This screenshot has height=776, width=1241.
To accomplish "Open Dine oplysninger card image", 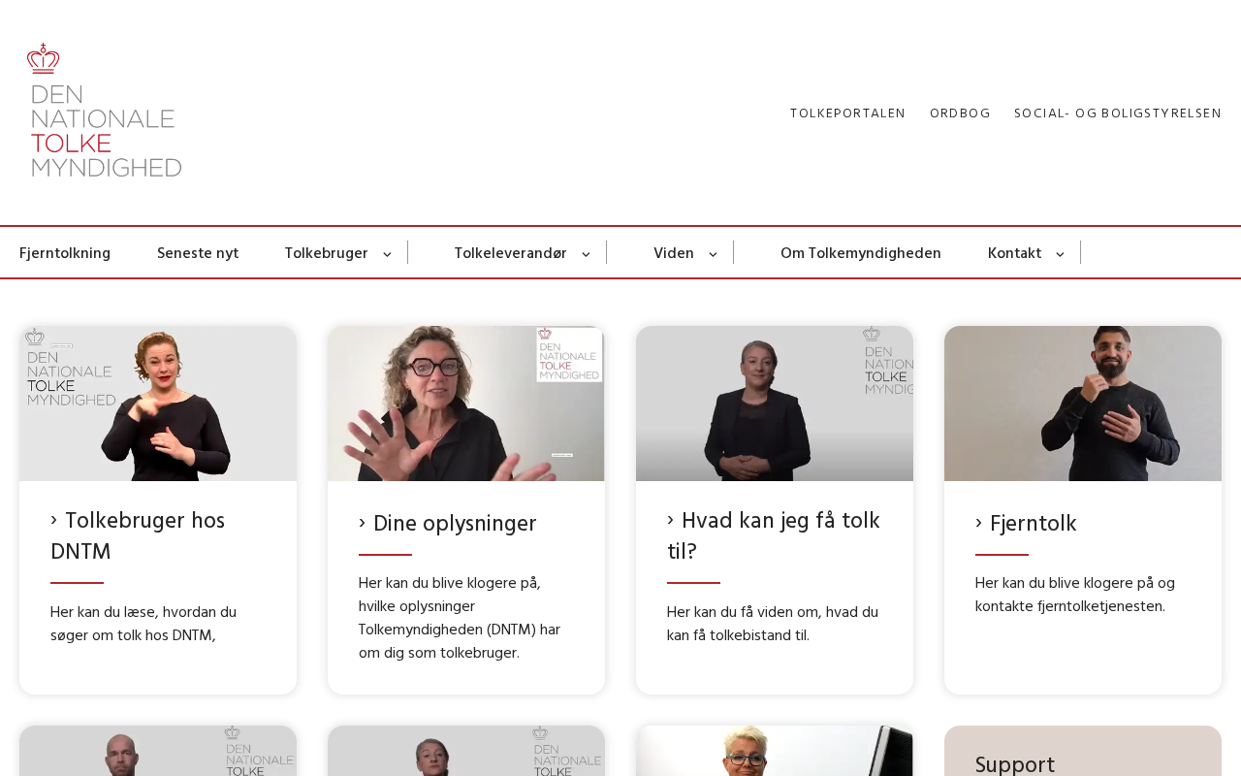I will pyautogui.click(x=466, y=404).
